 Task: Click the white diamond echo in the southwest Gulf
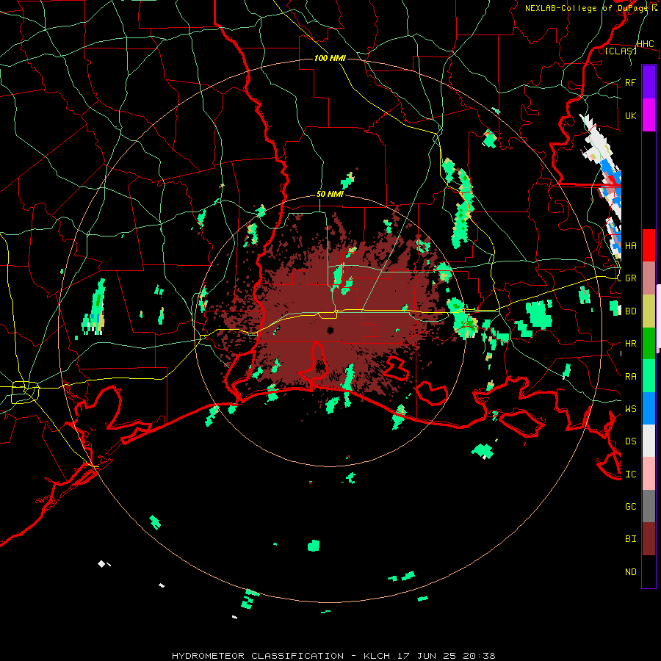pos(101,563)
